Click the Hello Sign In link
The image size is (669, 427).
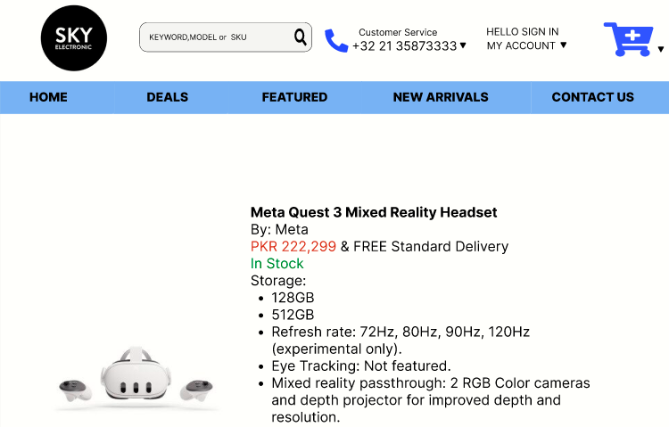(523, 31)
